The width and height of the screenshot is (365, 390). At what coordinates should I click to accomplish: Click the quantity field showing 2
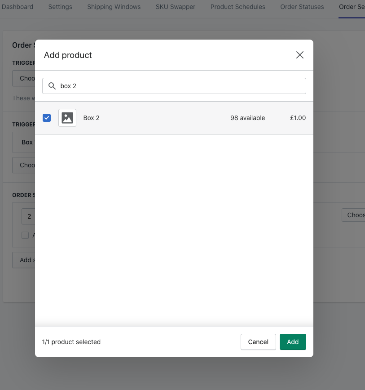pos(29,216)
